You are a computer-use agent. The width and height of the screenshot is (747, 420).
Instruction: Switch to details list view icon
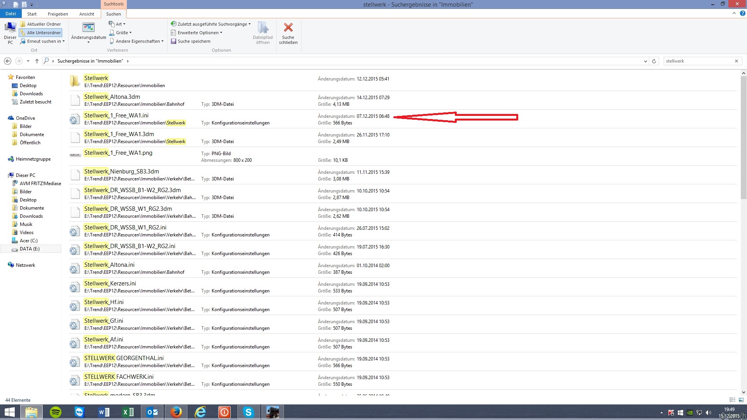tap(732, 400)
